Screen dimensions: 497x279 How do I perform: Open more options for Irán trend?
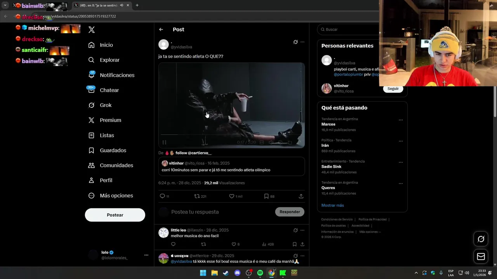(x=401, y=141)
